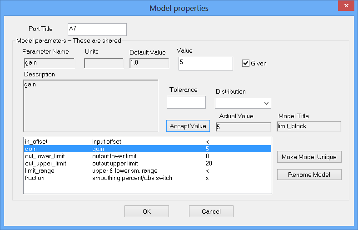Screen dimensions: 358x230
Task: Cancel the Model properties dialog
Action: (211, 211)
